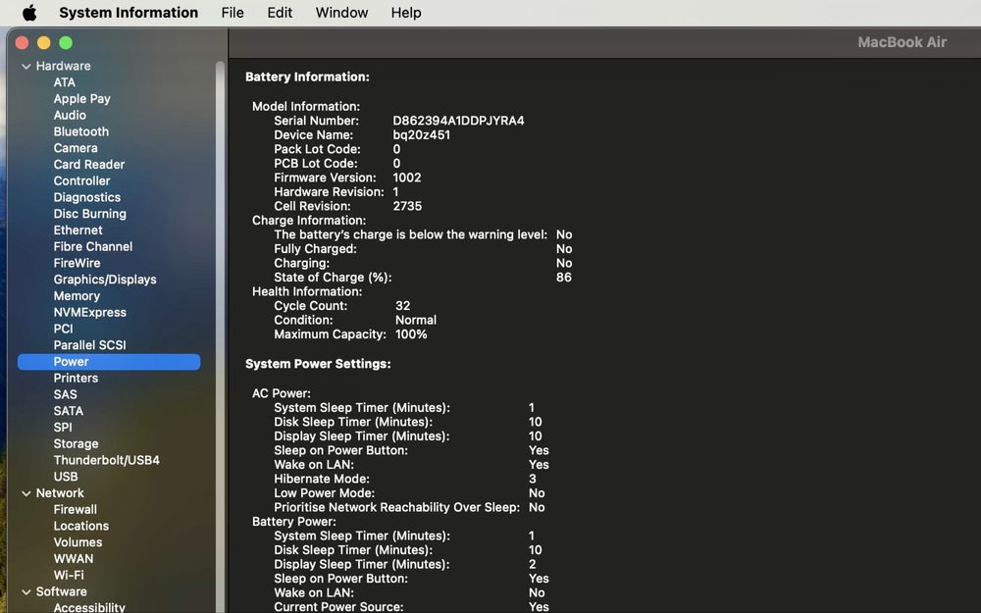Viewport: 981px width, 613px height.
Task: Select FireWire in the sidebar
Action: pos(77,263)
